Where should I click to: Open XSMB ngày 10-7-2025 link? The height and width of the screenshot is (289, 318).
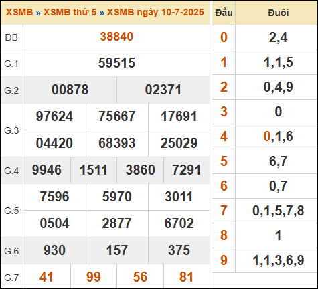155,12
